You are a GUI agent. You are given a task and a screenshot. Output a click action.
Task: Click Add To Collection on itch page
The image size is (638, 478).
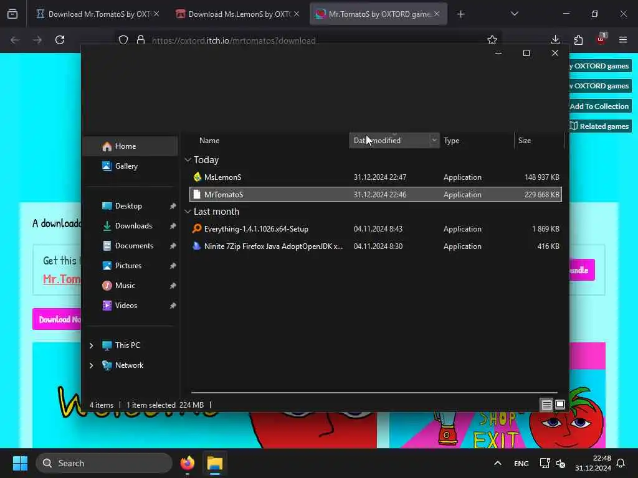[600, 106]
